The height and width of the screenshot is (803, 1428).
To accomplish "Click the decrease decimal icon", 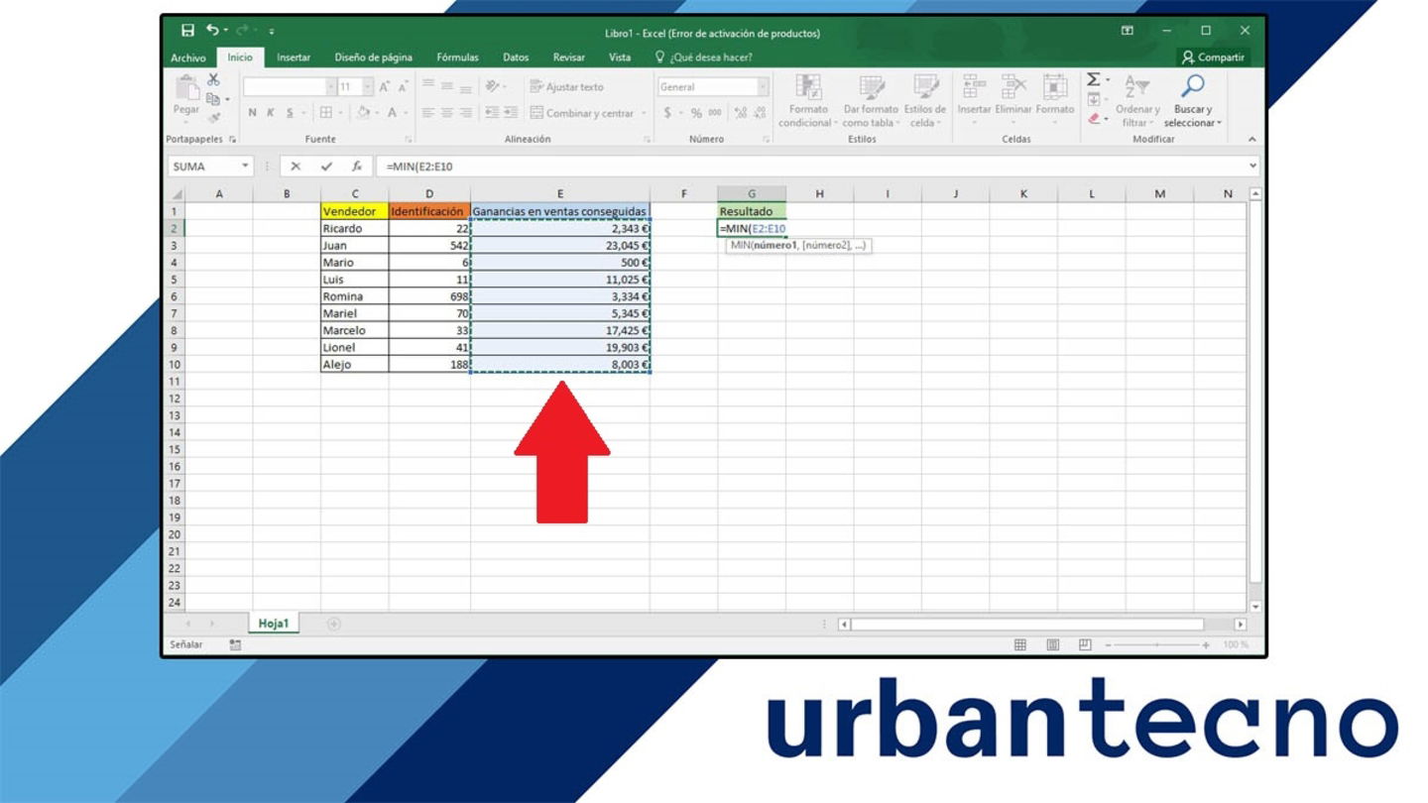I will click(758, 113).
